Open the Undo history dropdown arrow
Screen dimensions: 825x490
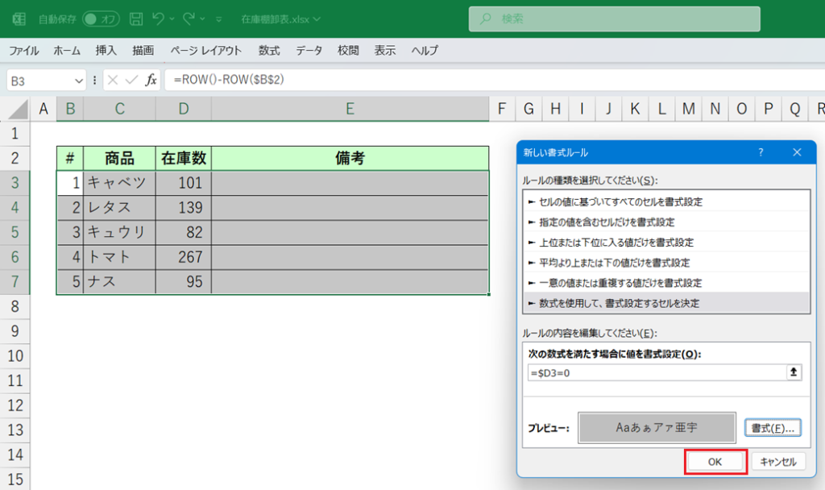(x=172, y=19)
